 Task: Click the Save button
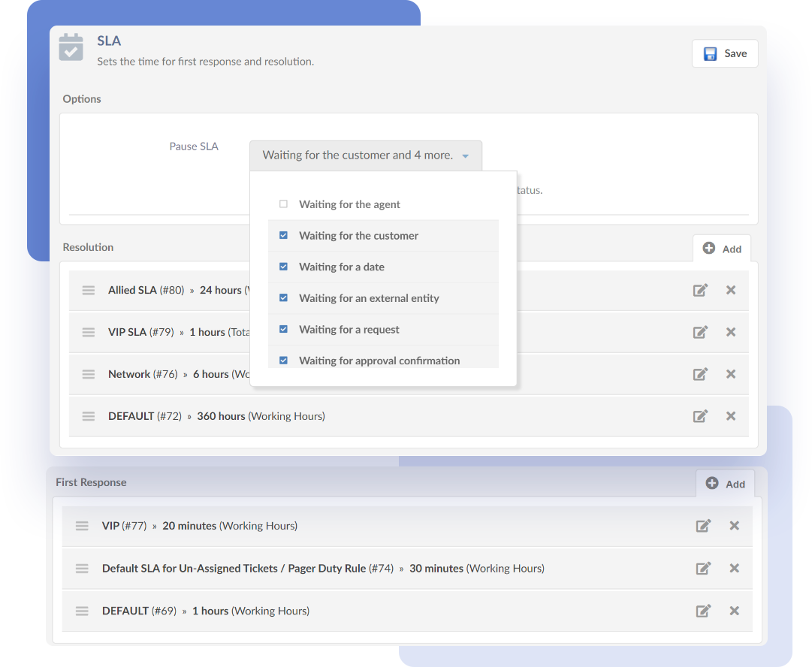(x=724, y=53)
